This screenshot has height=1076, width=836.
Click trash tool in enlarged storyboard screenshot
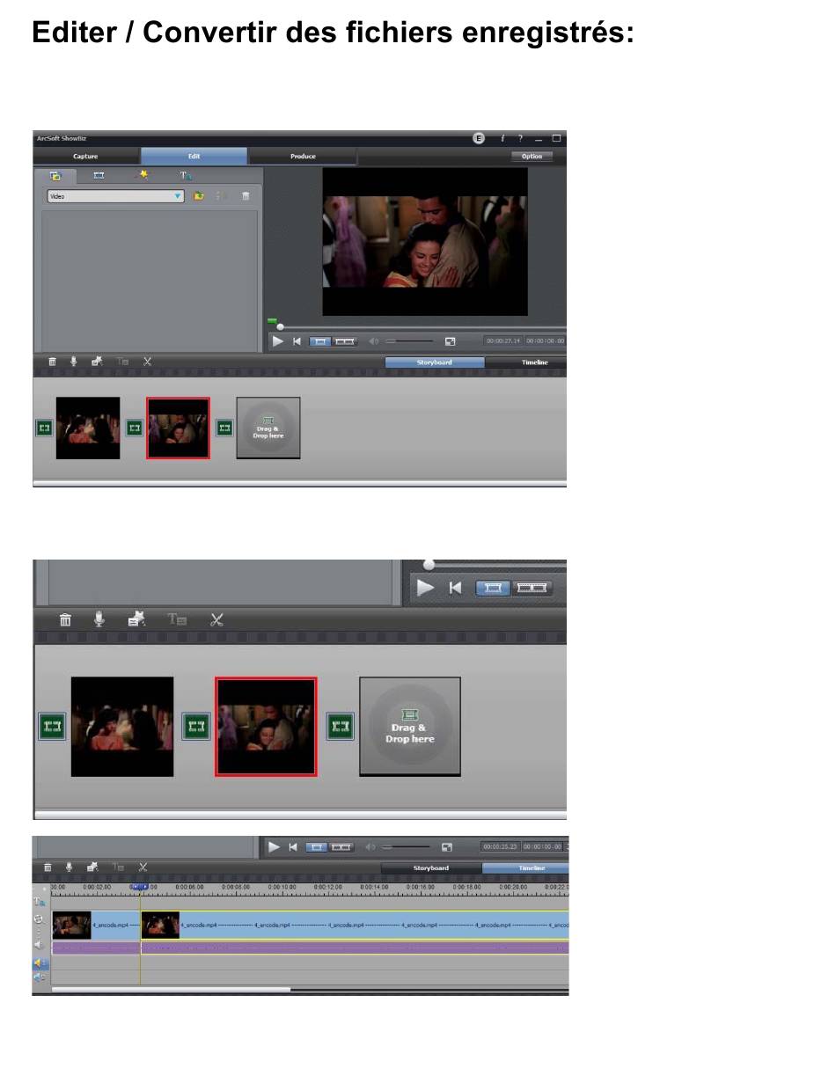point(65,619)
